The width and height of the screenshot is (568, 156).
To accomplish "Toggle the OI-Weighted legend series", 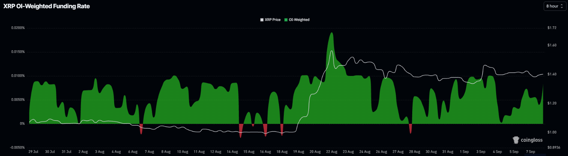I will (297, 19).
